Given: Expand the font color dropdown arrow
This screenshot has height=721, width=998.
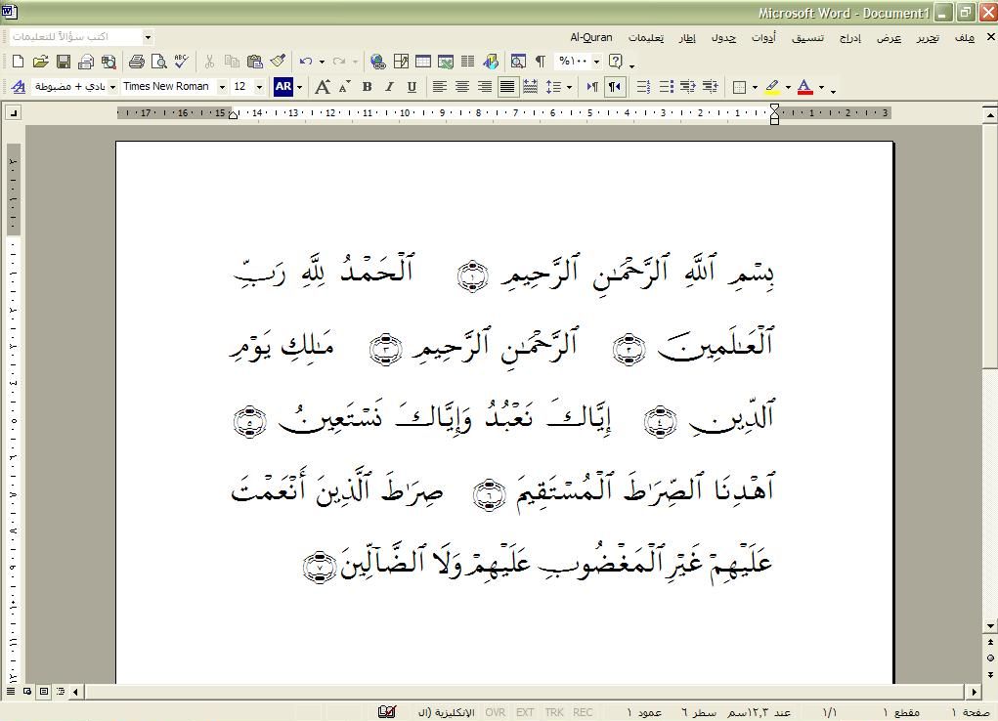Looking at the screenshot, I should point(821,87).
